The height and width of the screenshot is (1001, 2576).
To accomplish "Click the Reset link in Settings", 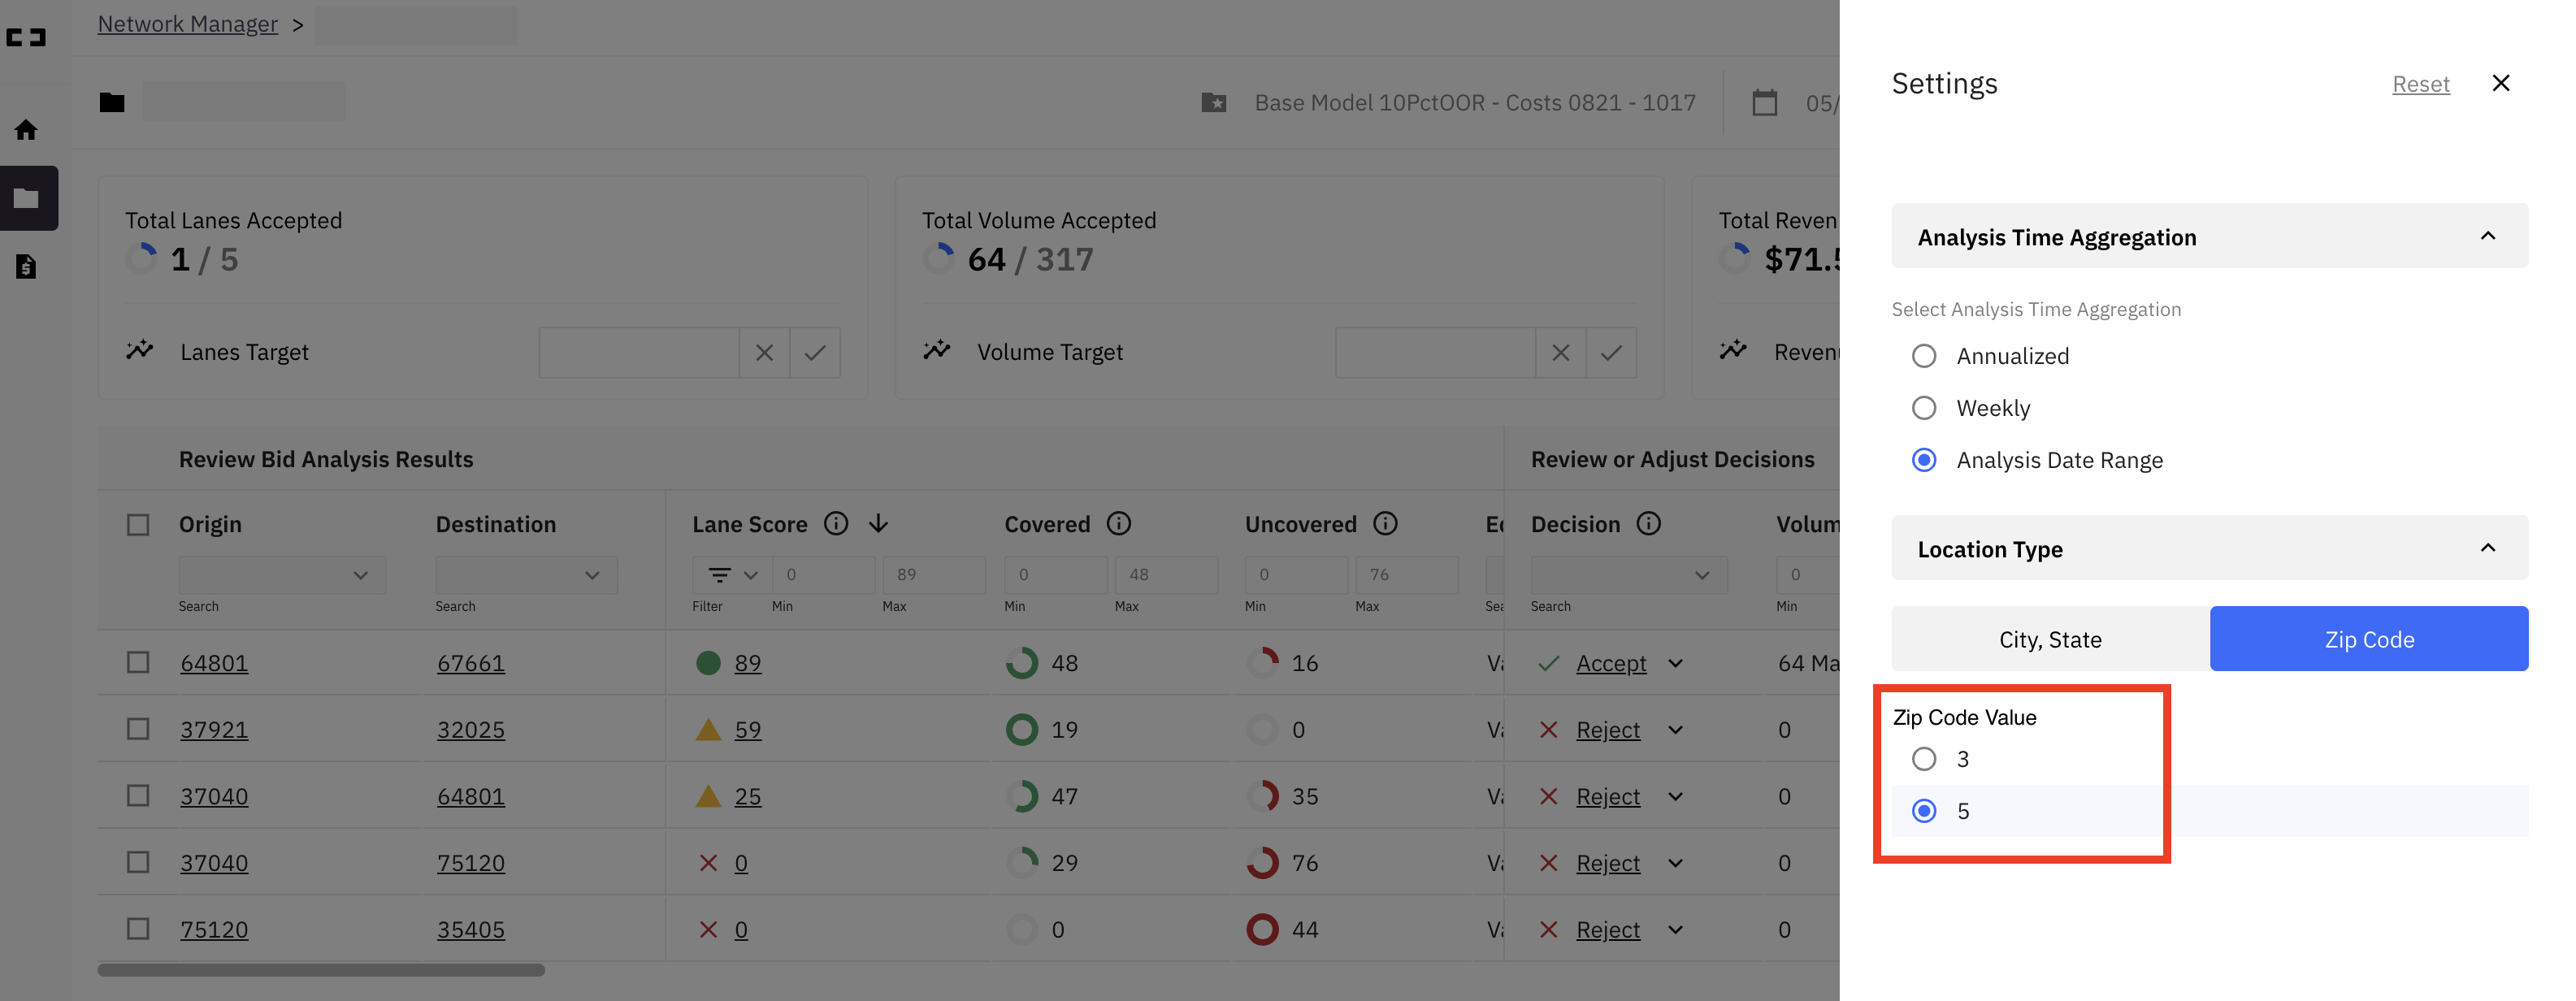I will (2420, 84).
